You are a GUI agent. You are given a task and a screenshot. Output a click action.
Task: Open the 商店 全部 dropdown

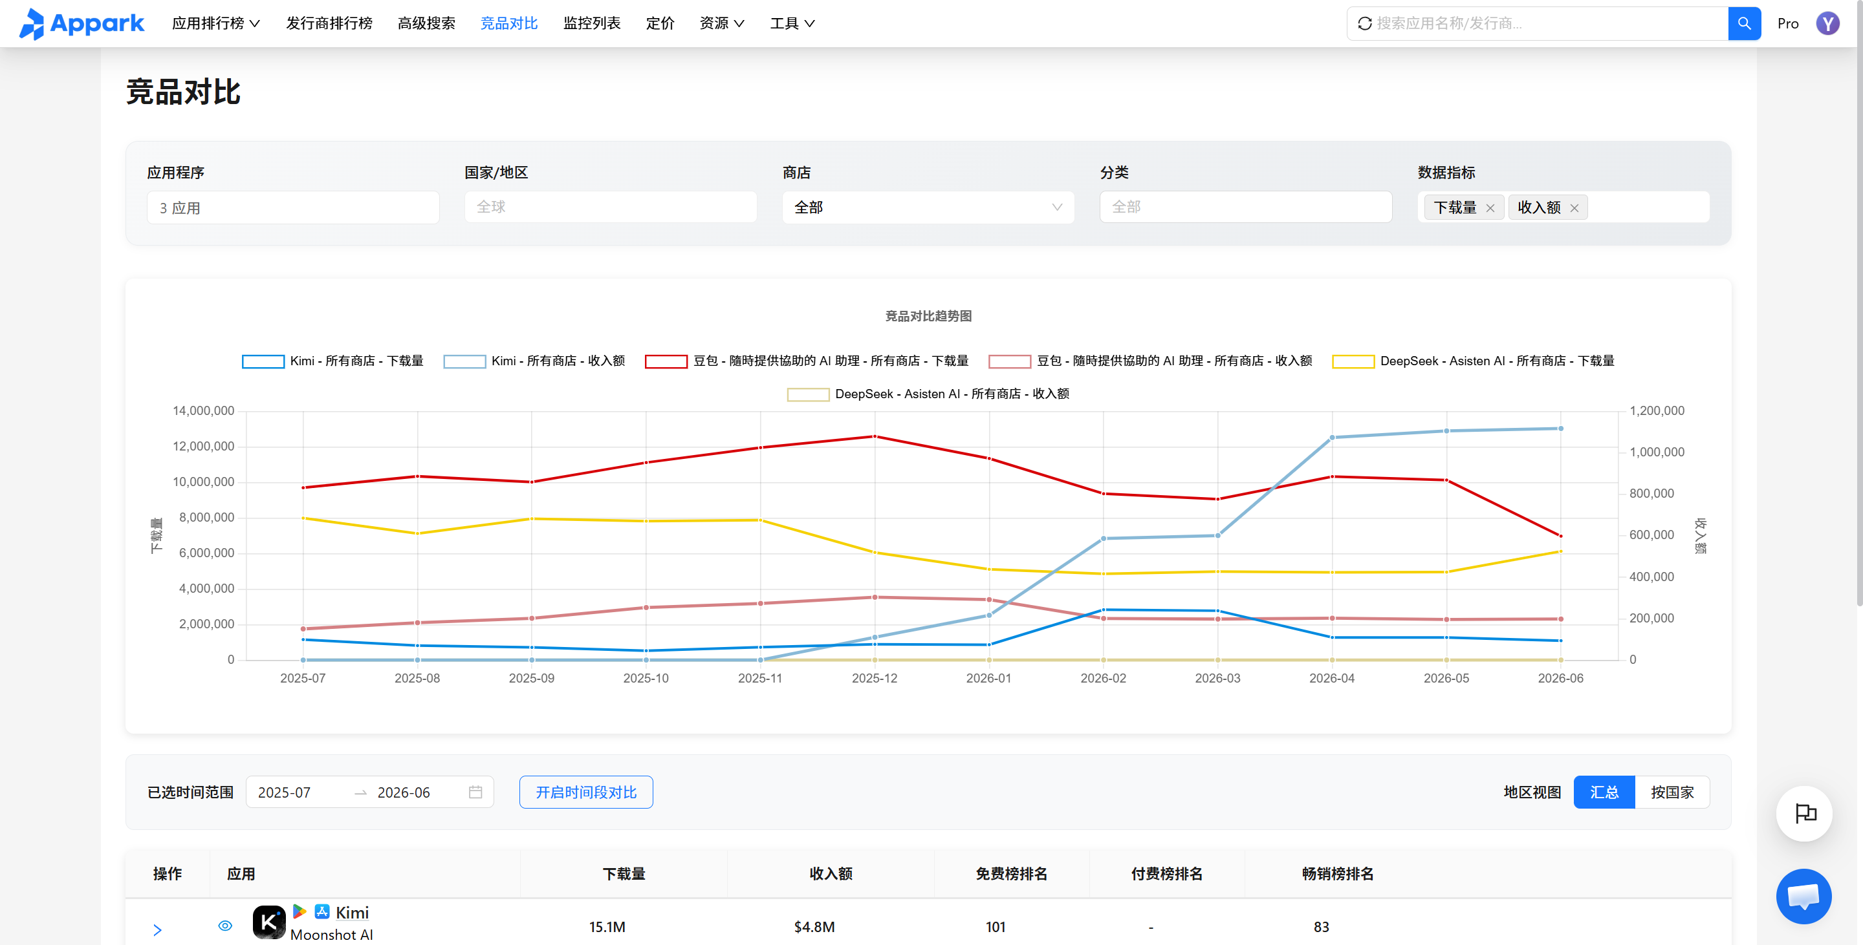tap(928, 207)
